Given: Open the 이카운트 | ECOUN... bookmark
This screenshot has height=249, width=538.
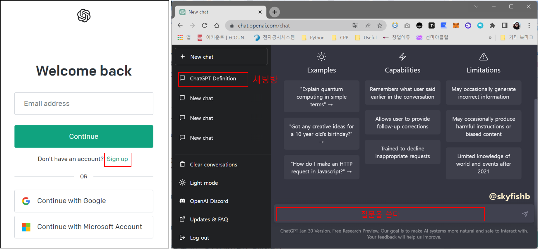Looking at the screenshot, I should point(222,37).
